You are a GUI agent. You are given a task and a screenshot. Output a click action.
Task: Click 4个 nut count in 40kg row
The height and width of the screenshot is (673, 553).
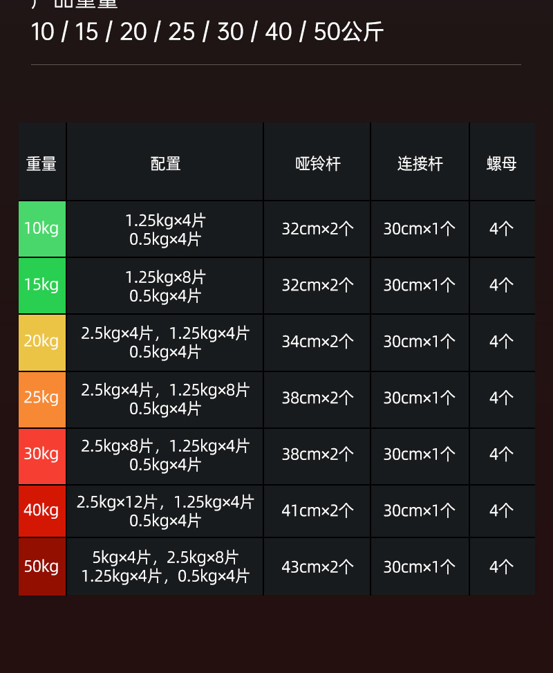coord(502,510)
